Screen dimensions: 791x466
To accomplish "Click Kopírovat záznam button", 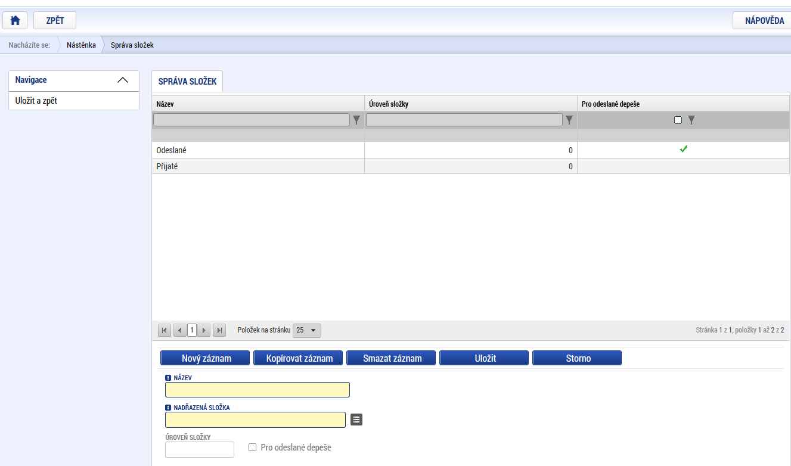I will point(298,358).
